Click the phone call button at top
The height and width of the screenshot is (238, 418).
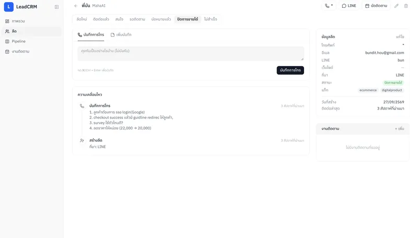coord(329,6)
